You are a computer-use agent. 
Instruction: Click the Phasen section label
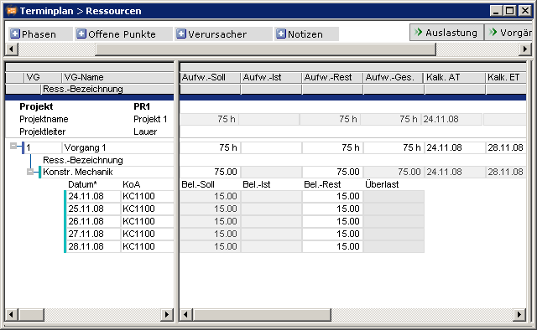(x=39, y=34)
